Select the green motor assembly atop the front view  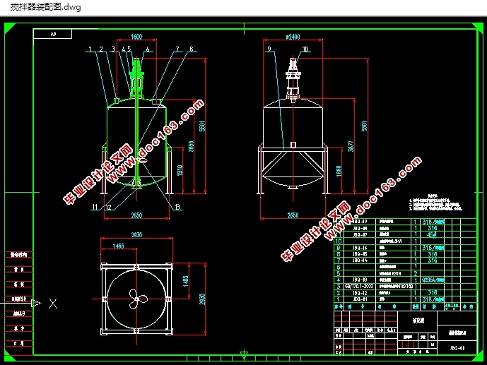(136, 78)
